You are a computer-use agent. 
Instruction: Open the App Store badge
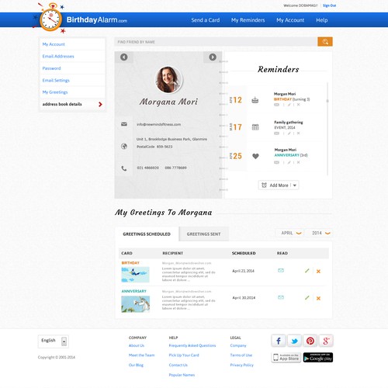tap(286, 358)
